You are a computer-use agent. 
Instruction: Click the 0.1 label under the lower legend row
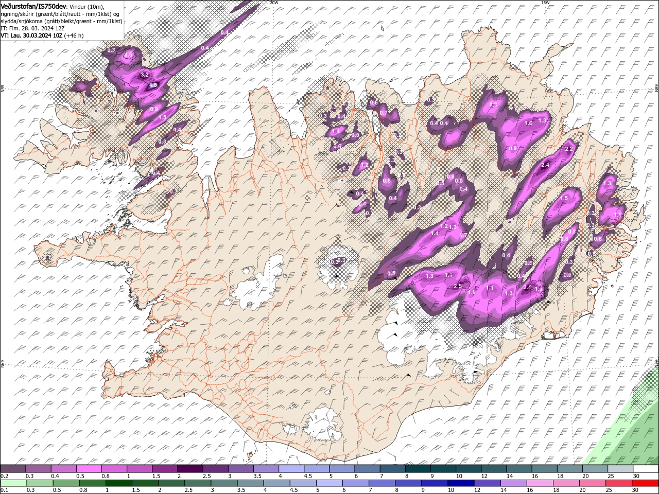pyautogui.click(x=4, y=490)
